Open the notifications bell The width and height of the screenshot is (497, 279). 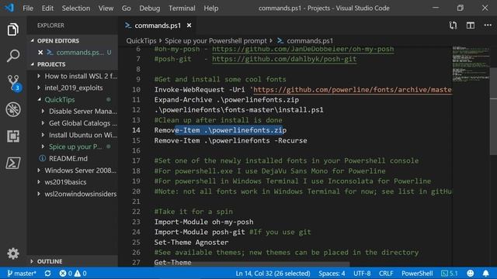485,274
